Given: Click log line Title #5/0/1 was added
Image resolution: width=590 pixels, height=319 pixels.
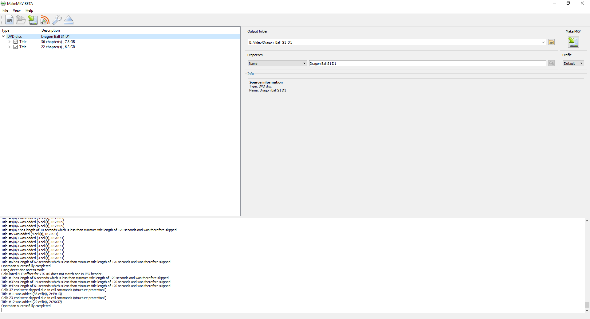Looking at the screenshot, I should 33,238.
